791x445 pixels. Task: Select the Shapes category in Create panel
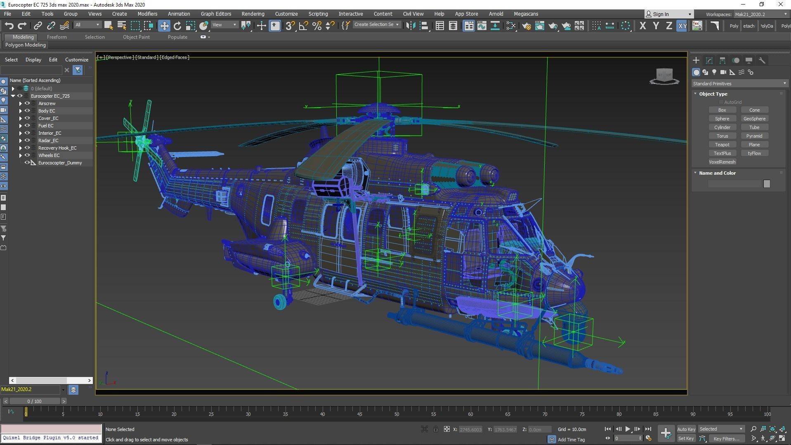705,72
